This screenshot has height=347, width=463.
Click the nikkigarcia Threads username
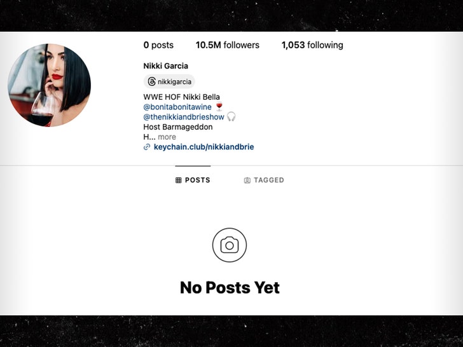point(174,82)
